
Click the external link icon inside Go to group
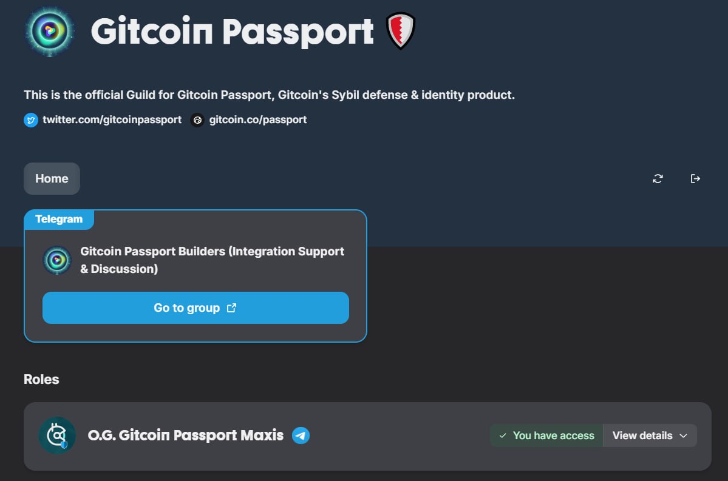point(231,308)
